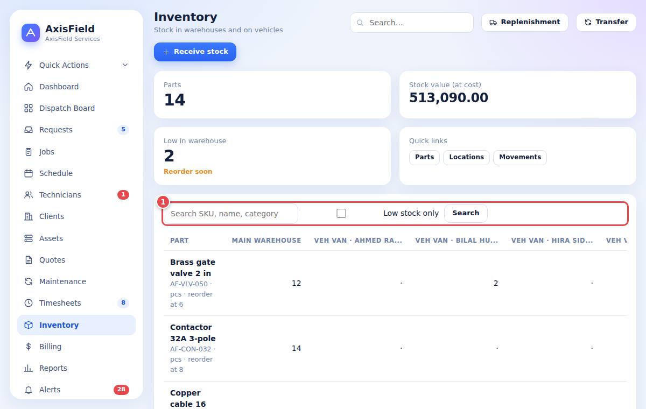Click the Assets server icon
This screenshot has width=646, height=409.
tap(29, 238)
